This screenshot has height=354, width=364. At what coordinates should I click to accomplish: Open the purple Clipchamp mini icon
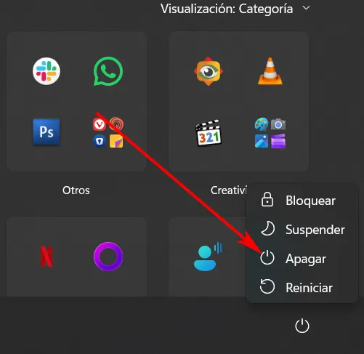point(278,141)
